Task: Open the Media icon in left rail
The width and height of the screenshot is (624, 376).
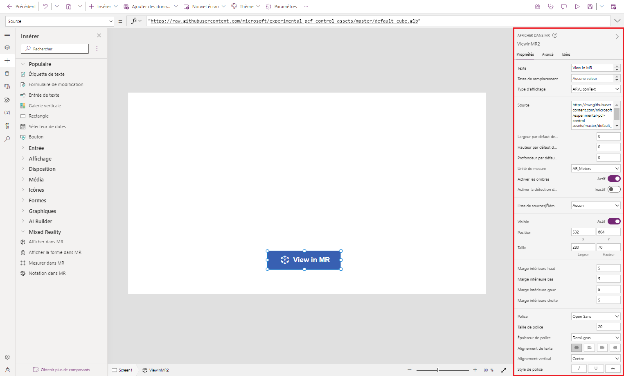Action: point(7,87)
